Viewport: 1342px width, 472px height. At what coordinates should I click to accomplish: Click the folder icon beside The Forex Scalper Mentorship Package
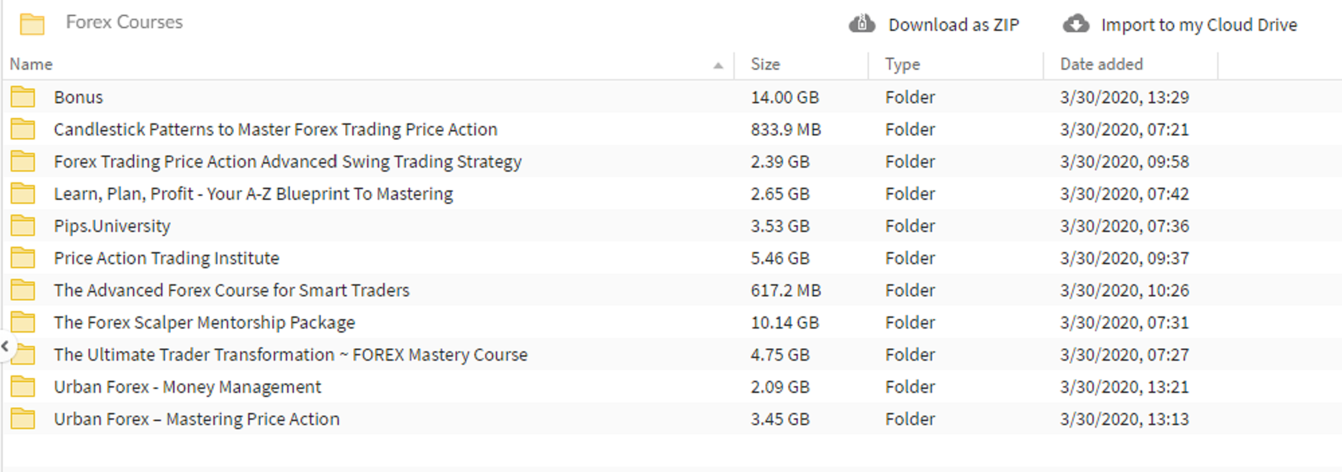coord(22,322)
